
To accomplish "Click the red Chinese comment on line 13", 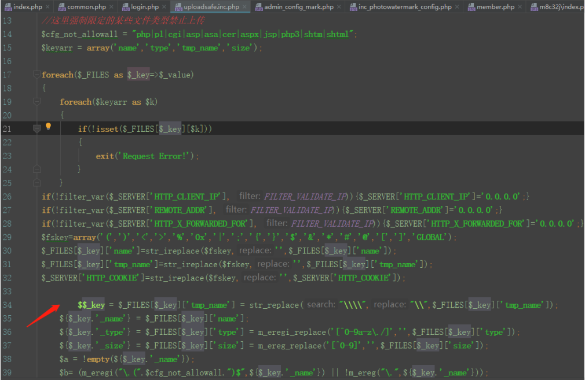I will click(123, 20).
